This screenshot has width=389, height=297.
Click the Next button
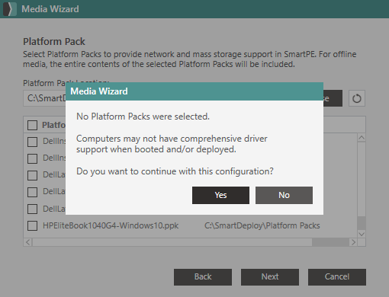pos(270,277)
